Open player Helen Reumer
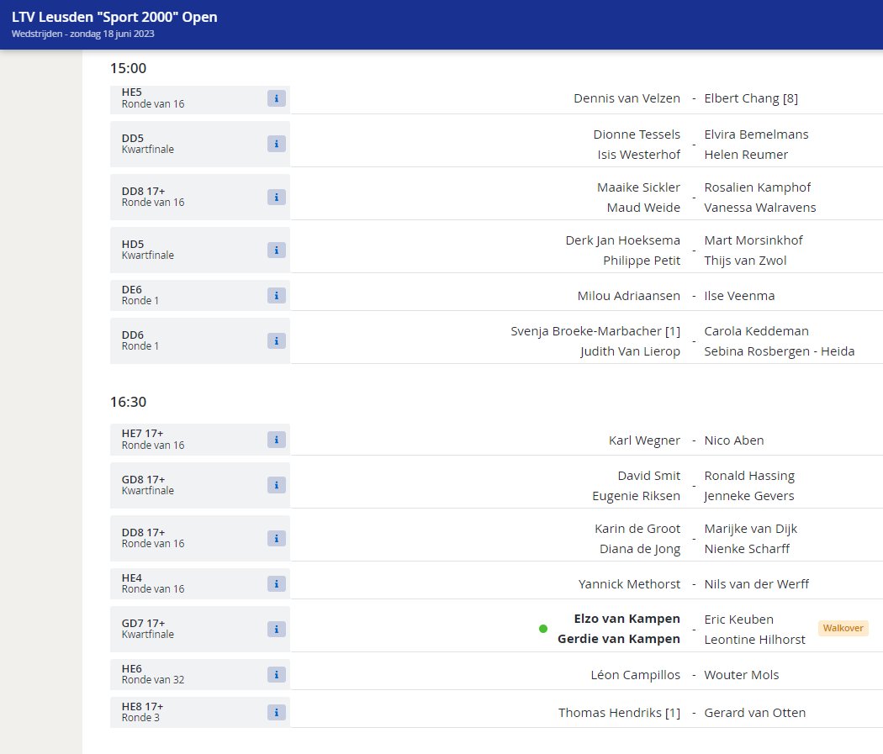This screenshot has width=883, height=754. pos(746,155)
